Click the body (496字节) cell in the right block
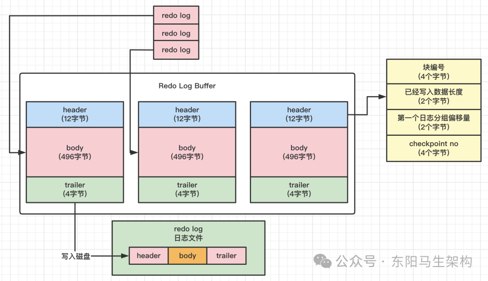The height and width of the screenshot is (281, 488). 299,152
